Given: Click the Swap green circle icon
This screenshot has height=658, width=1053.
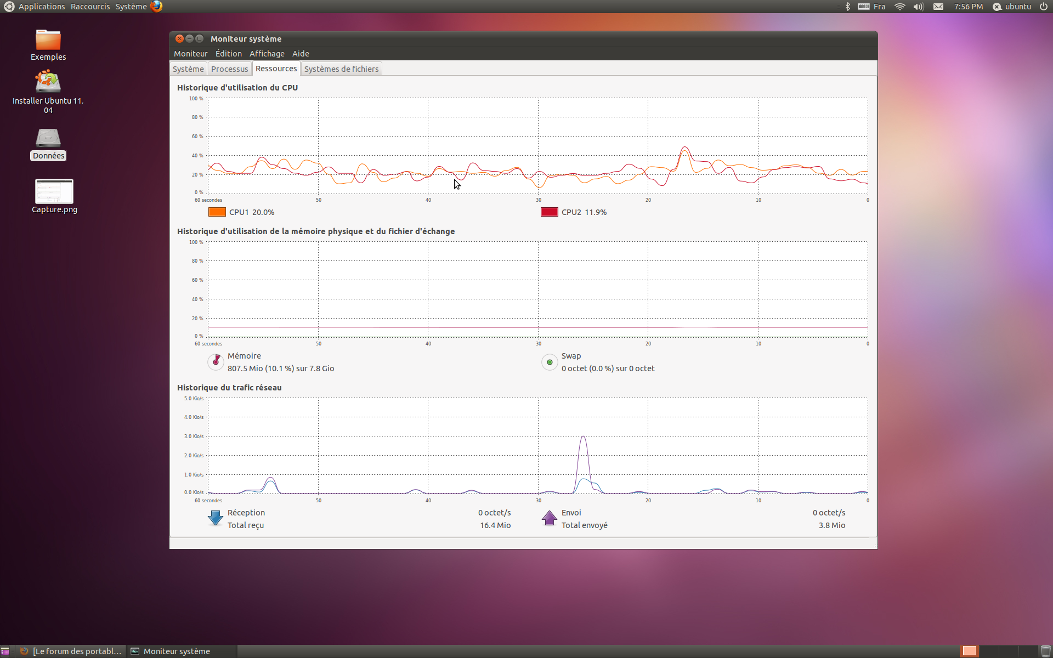Looking at the screenshot, I should [x=550, y=362].
